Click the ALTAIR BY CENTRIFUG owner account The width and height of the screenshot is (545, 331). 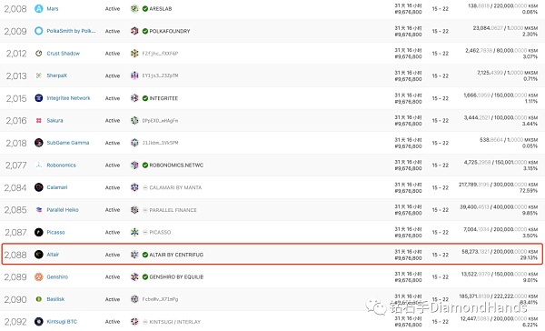176,255
